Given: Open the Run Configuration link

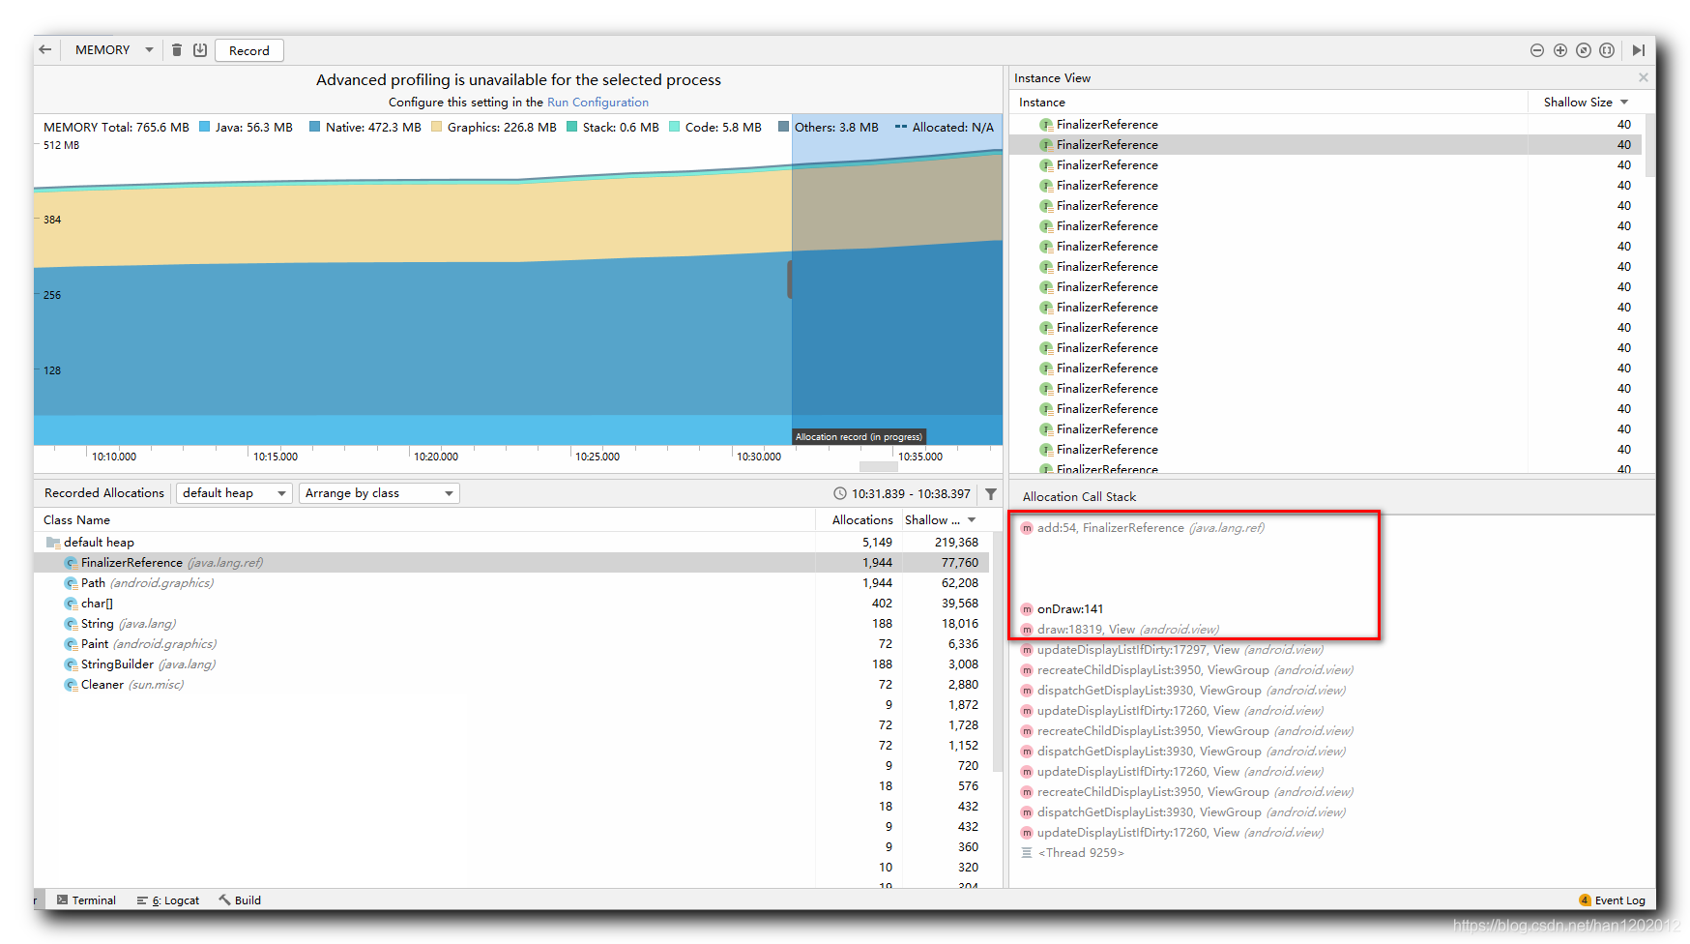Looking at the screenshot, I should [x=597, y=102].
